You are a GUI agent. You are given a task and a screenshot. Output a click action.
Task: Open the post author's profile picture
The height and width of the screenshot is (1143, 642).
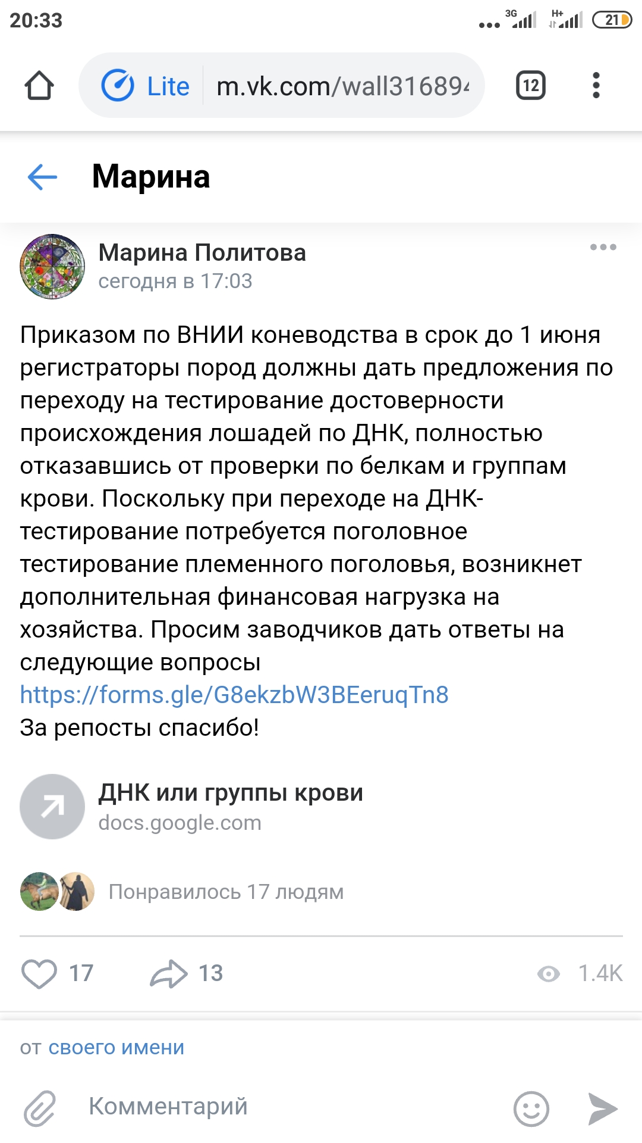(x=52, y=267)
